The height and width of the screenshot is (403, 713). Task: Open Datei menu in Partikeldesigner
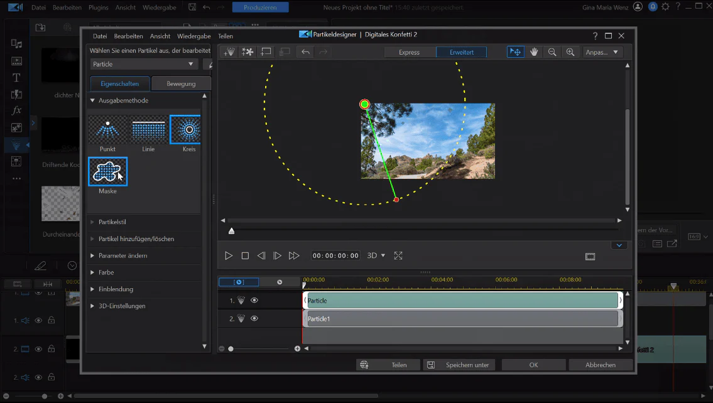point(100,36)
